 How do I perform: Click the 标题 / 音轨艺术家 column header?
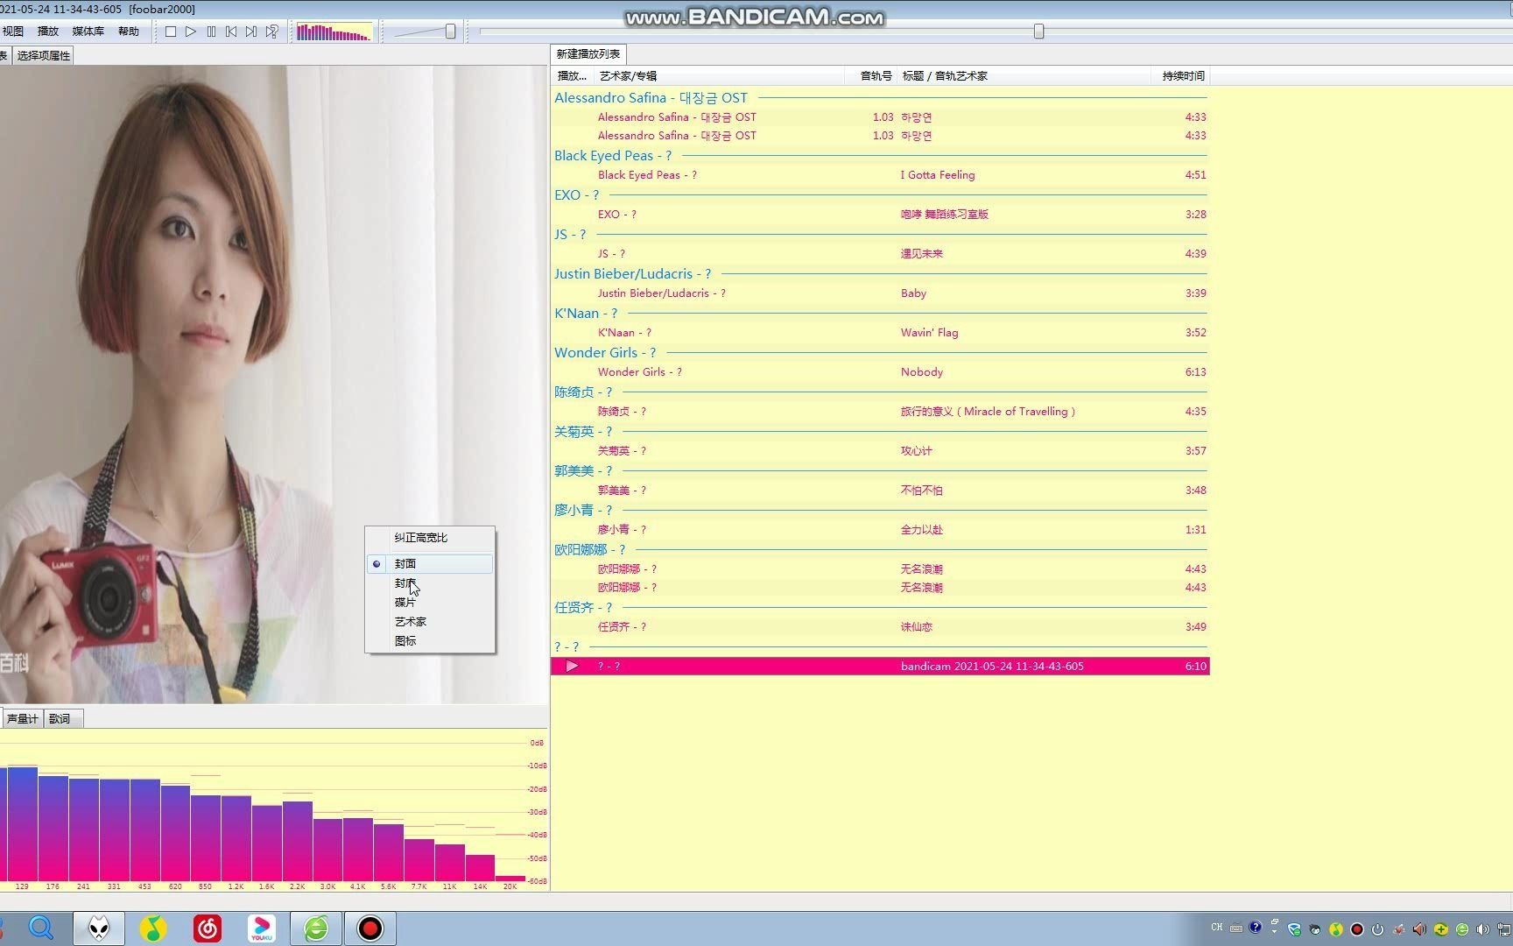(x=1024, y=76)
